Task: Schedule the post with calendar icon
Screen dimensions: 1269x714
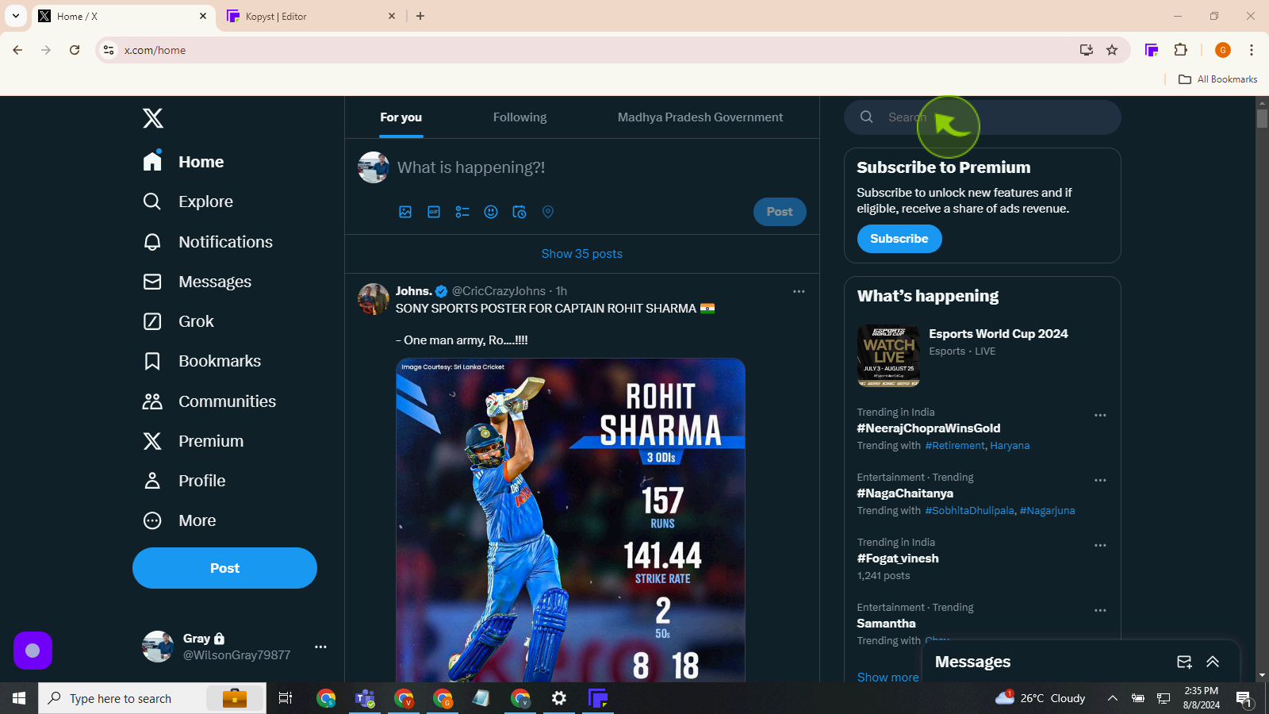Action: pyautogui.click(x=519, y=212)
